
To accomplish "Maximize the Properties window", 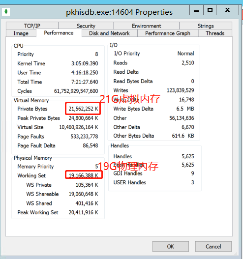I will coord(210,10).
